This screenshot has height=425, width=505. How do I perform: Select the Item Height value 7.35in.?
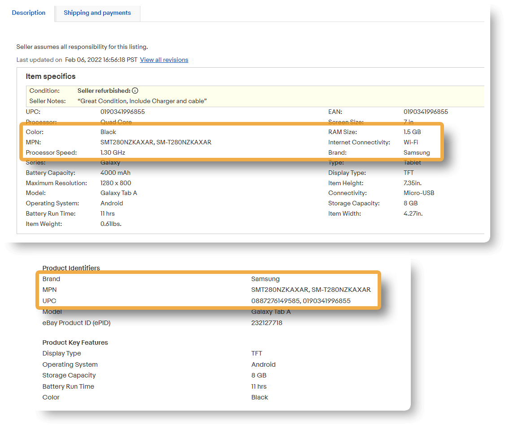click(x=412, y=183)
